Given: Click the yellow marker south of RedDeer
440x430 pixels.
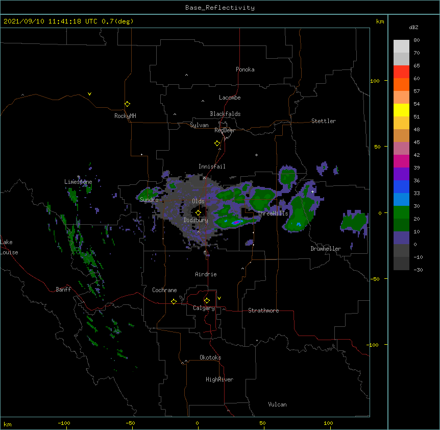Looking at the screenshot, I should [217, 143].
